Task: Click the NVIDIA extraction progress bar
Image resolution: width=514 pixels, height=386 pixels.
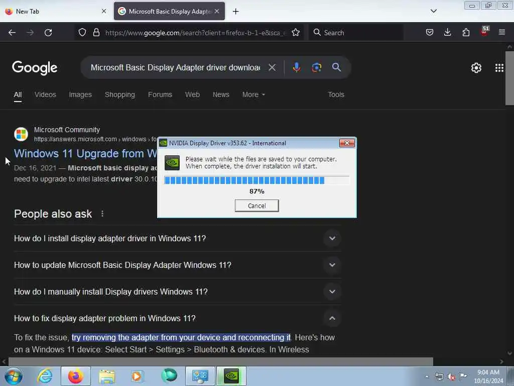Action: (x=256, y=180)
